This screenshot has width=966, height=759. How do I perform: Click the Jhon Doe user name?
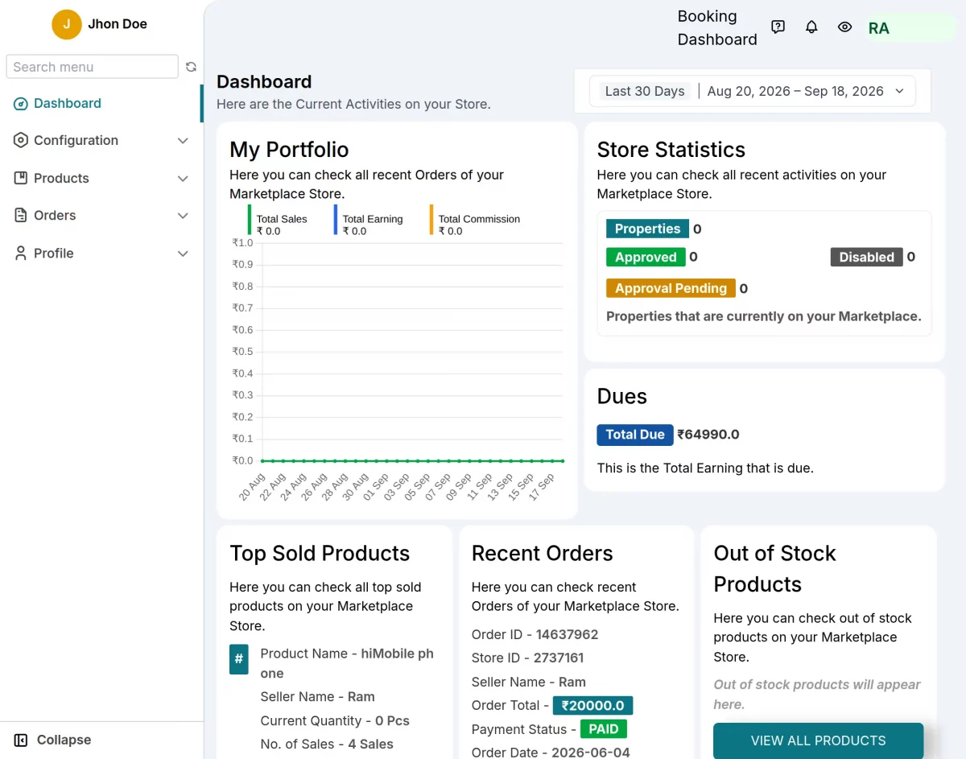click(118, 24)
